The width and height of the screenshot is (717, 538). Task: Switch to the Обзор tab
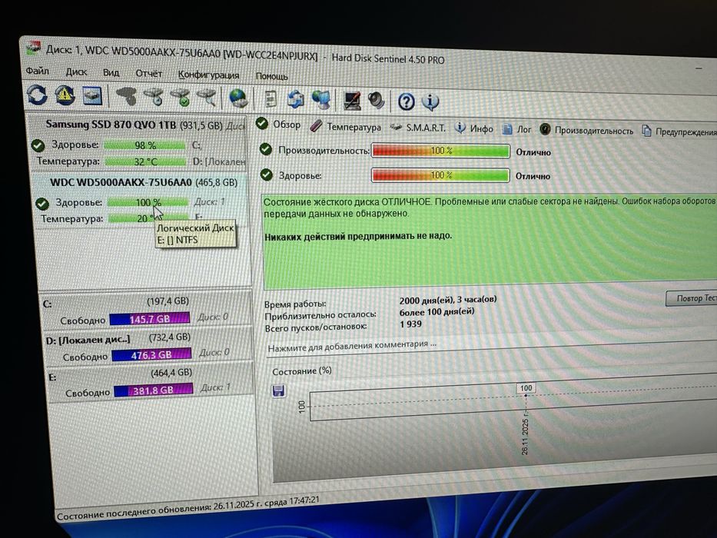[278, 125]
